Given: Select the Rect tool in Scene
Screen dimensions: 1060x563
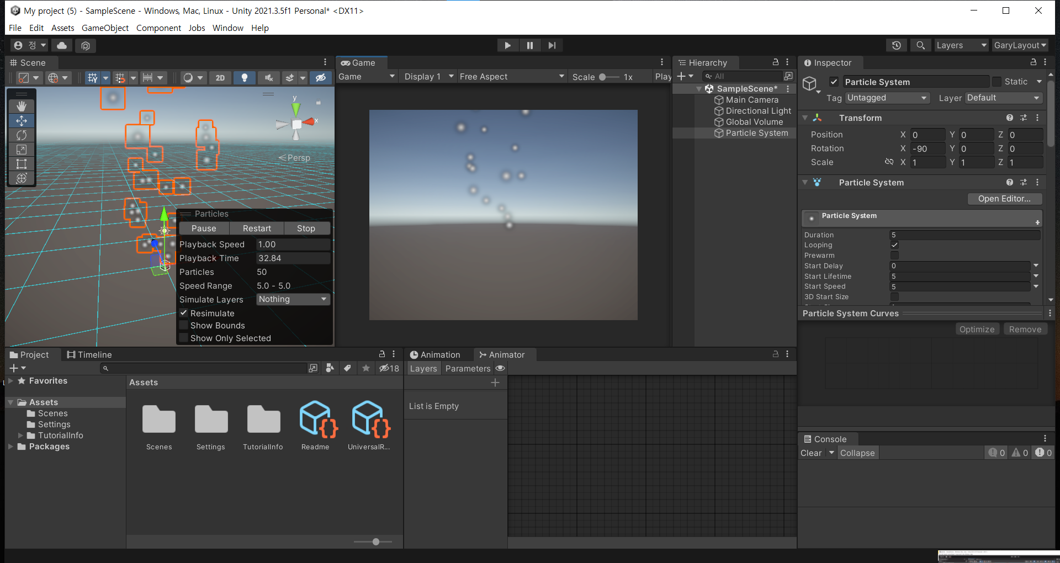Looking at the screenshot, I should 22,163.
